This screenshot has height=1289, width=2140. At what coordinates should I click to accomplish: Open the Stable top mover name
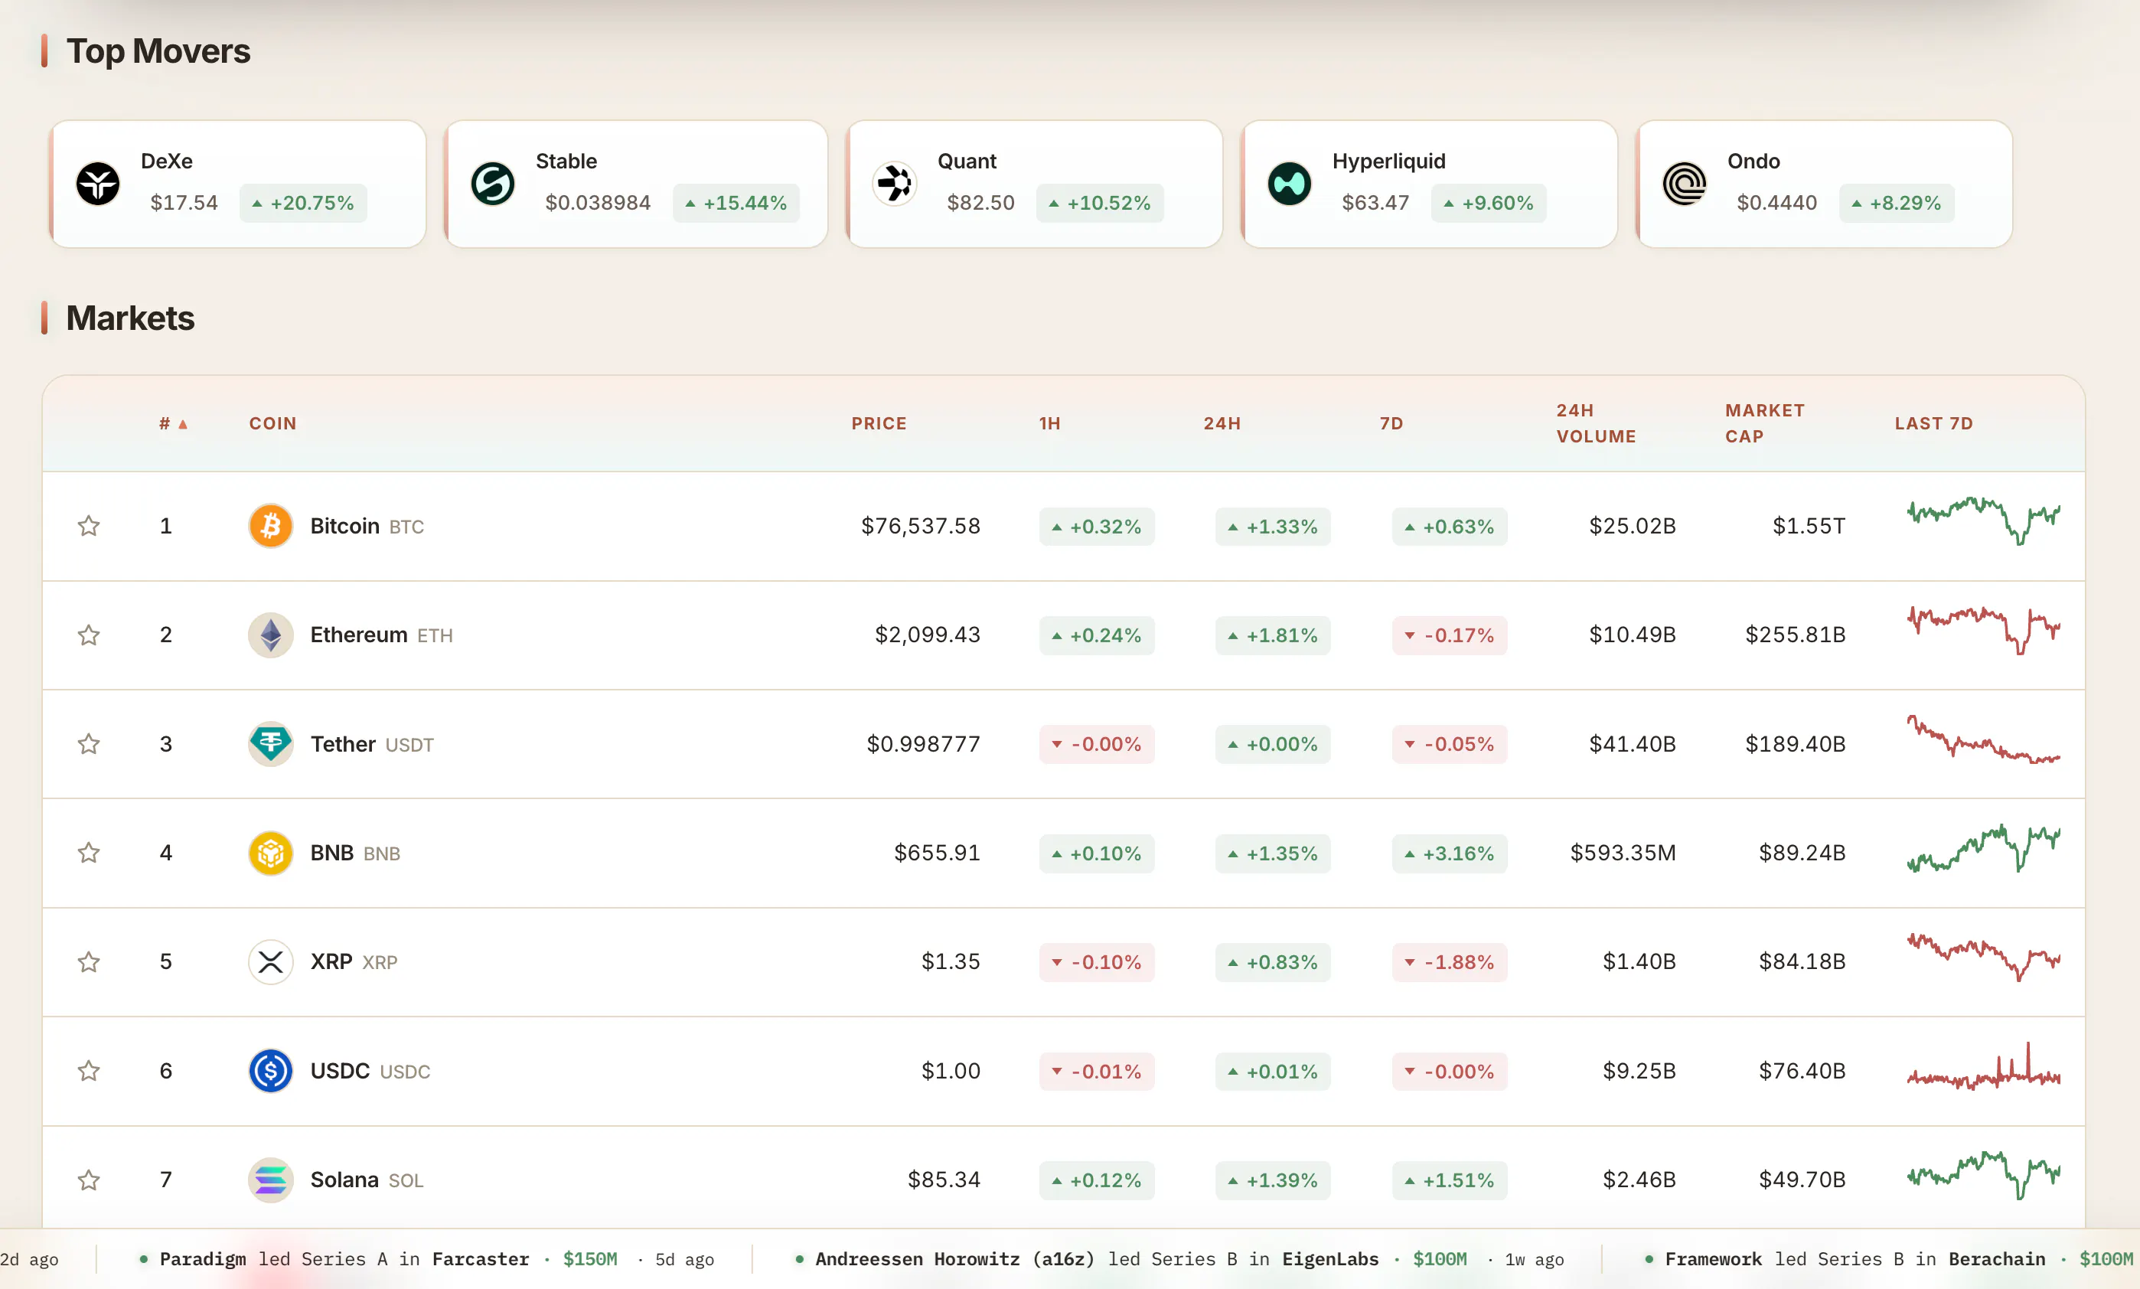566,161
